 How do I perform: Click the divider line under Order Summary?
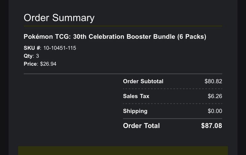click(123, 26)
